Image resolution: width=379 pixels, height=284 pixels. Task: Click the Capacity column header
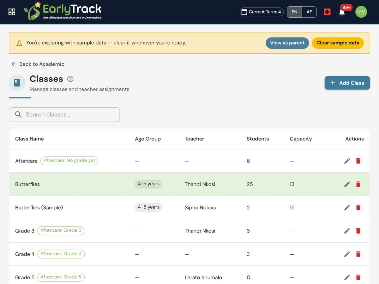pos(301,139)
